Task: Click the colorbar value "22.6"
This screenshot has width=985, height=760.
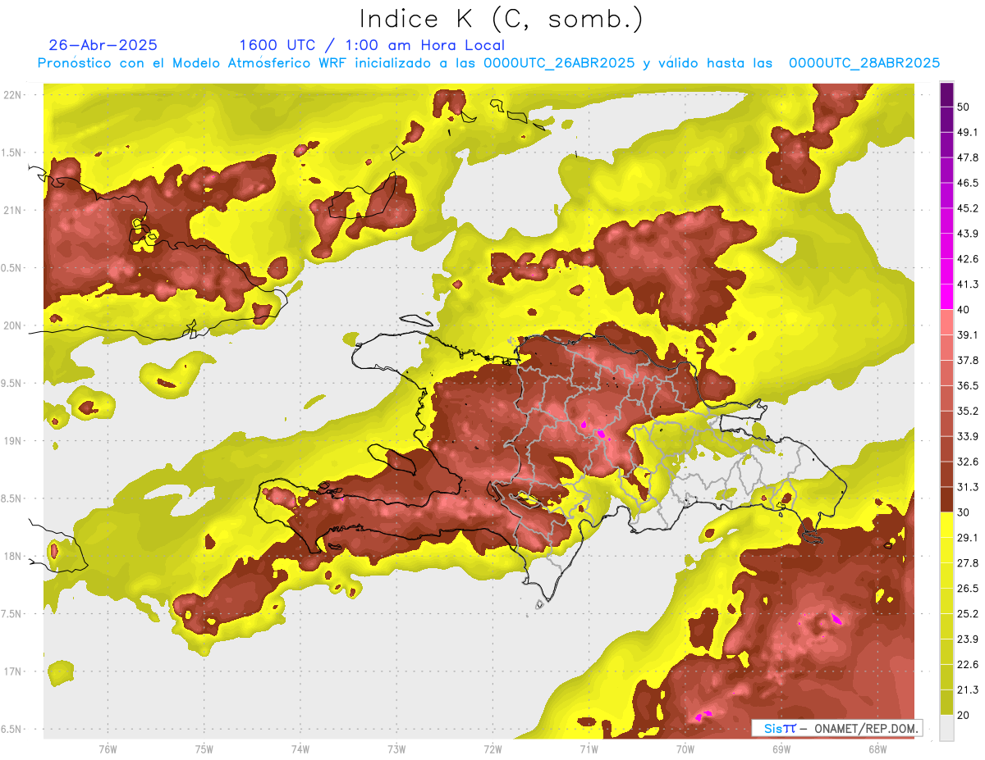Action: pos(968,665)
